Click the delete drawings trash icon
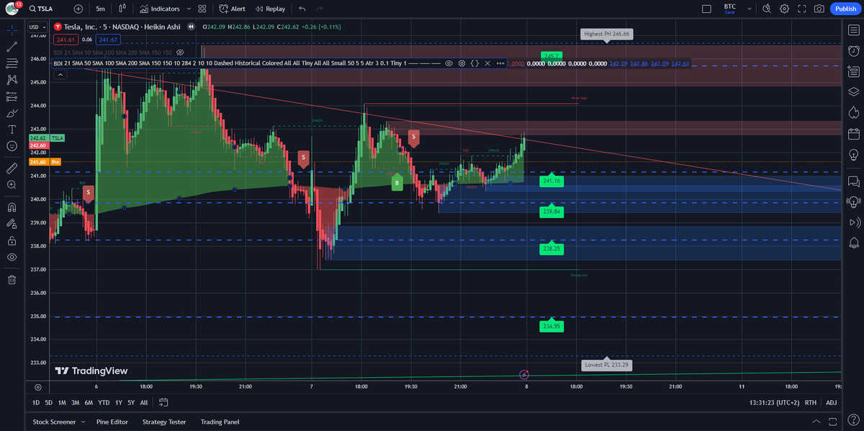Viewport: 864px width, 431px height. pyautogui.click(x=12, y=279)
